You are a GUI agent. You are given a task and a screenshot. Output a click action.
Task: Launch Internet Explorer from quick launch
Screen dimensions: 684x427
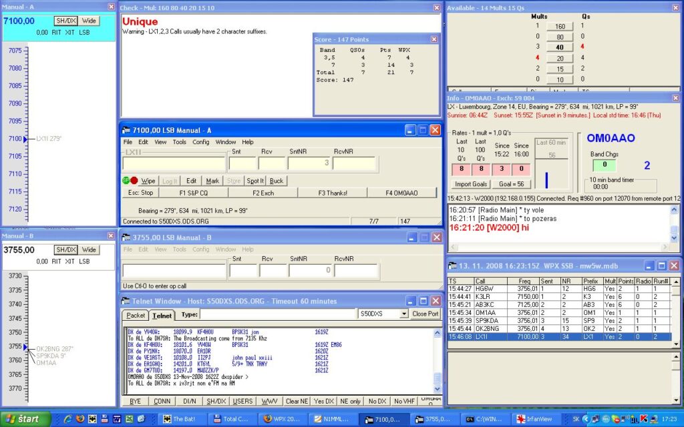(x=67, y=419)
